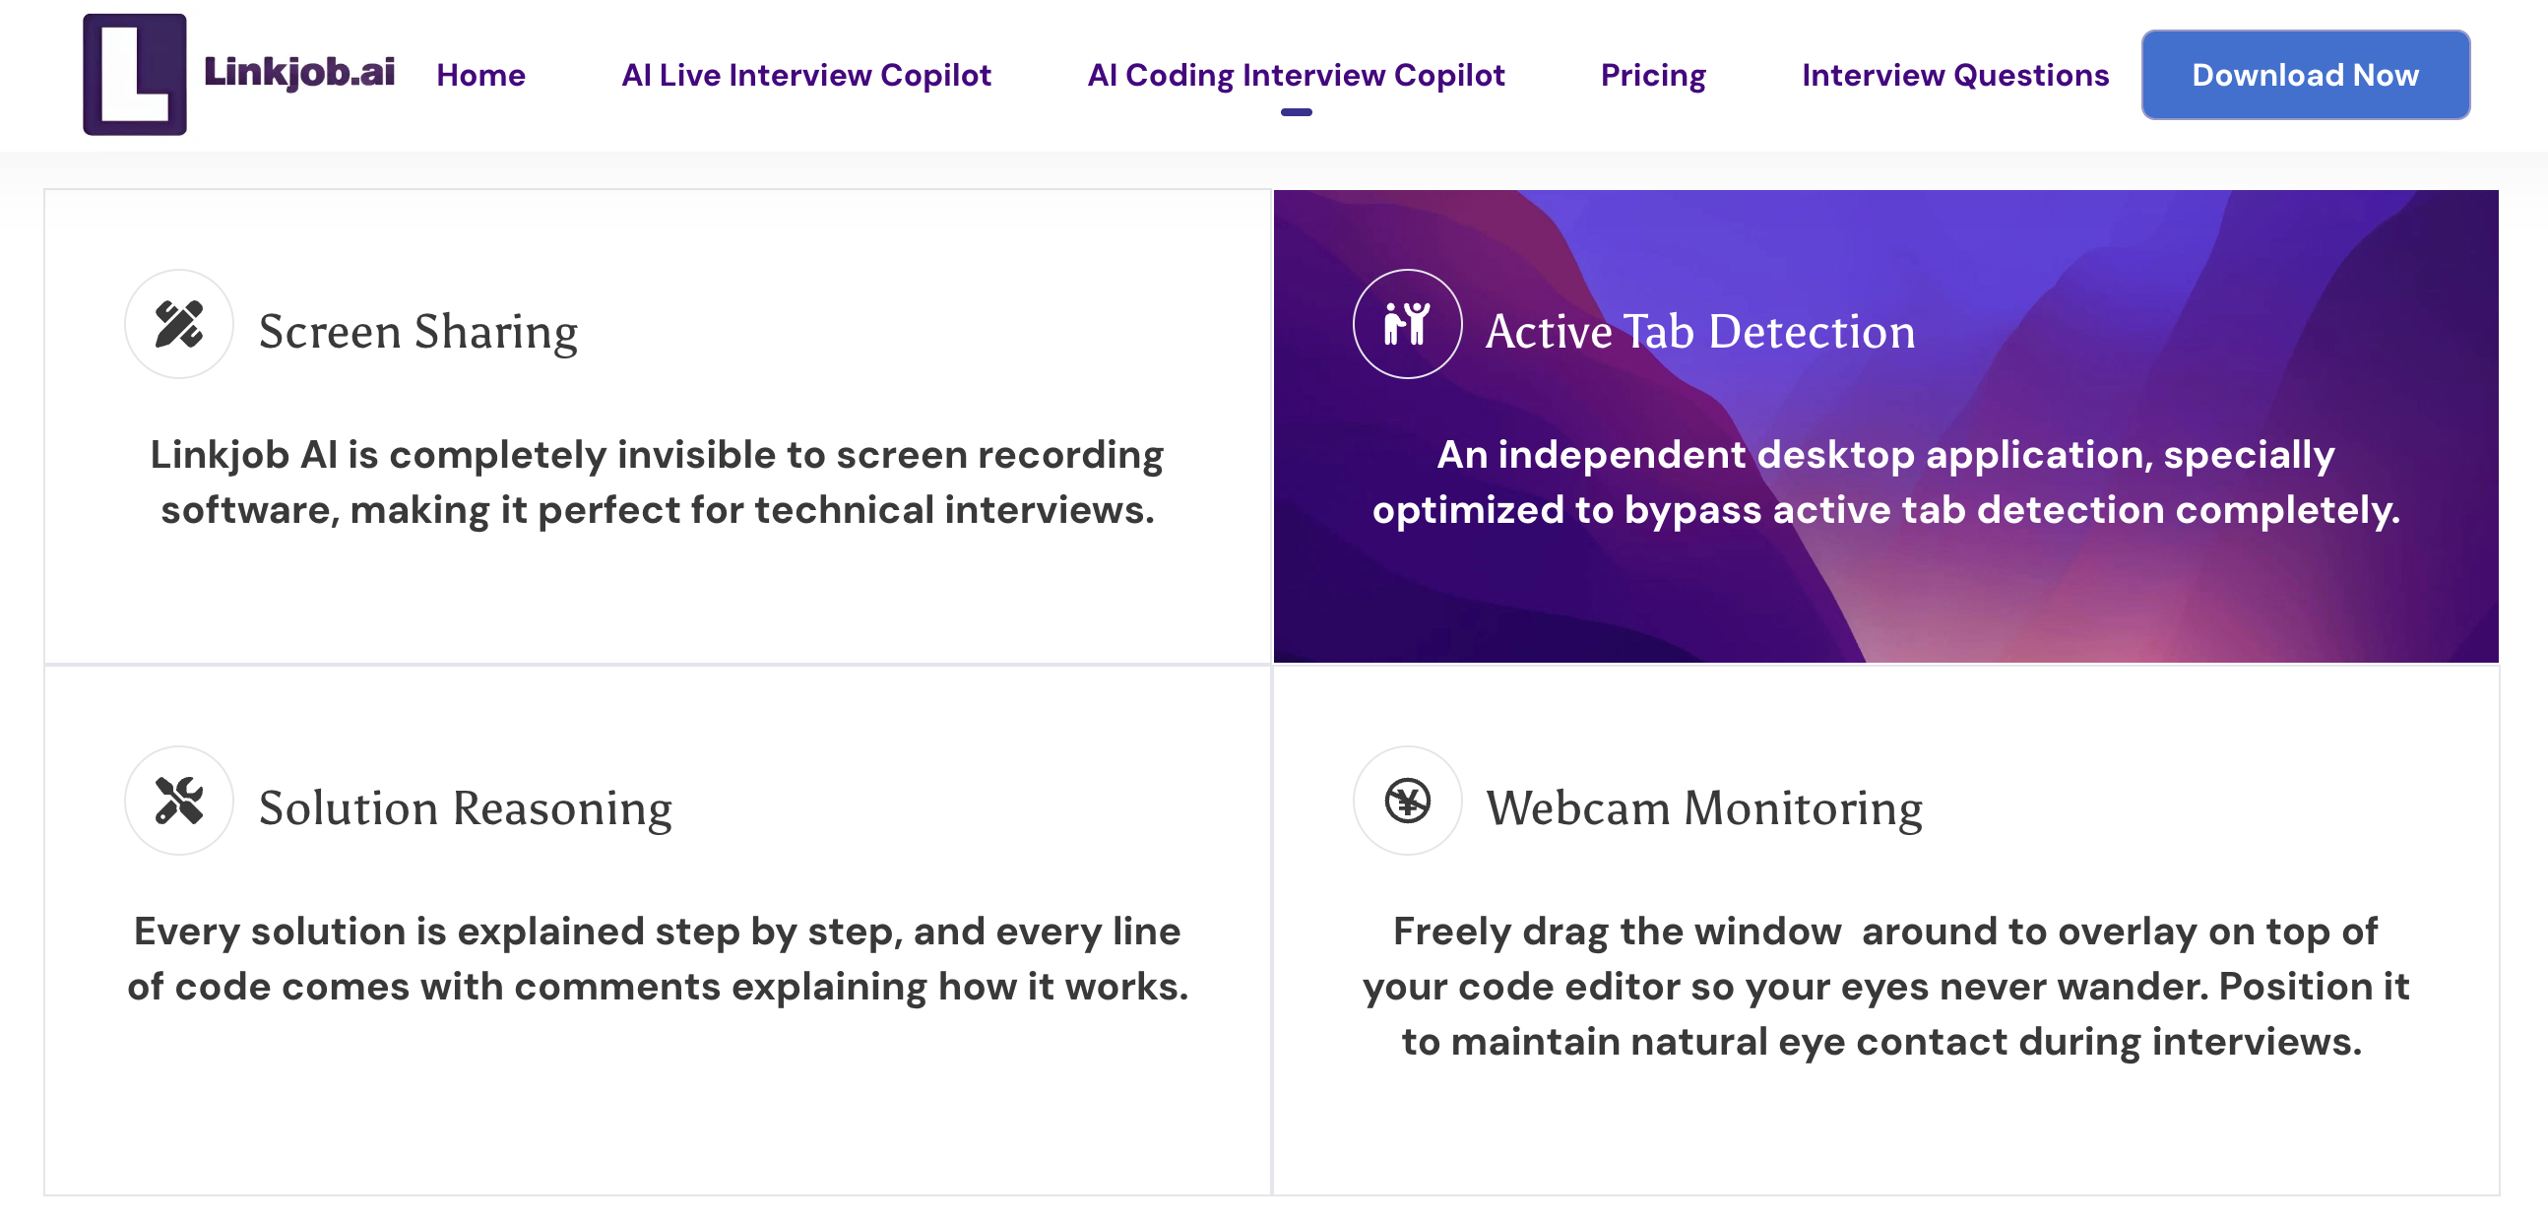Viewport: 2548px width, 1223px height.
Task: Click the Screen Sharing heading
Action: (417, 331)
